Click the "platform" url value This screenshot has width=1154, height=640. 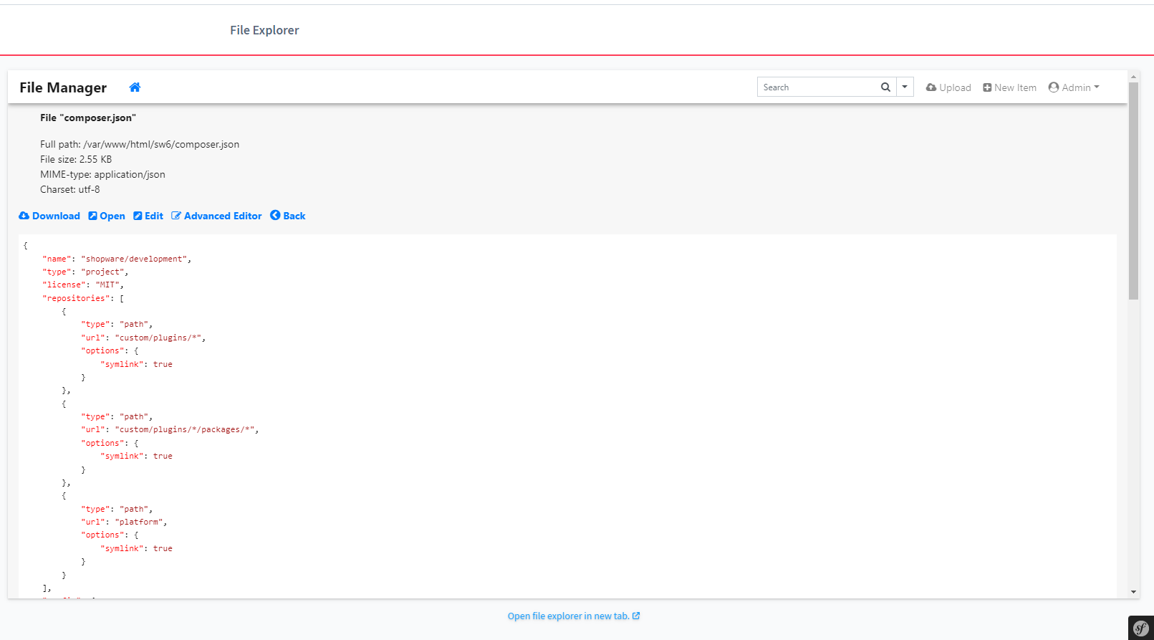(139, 522)
